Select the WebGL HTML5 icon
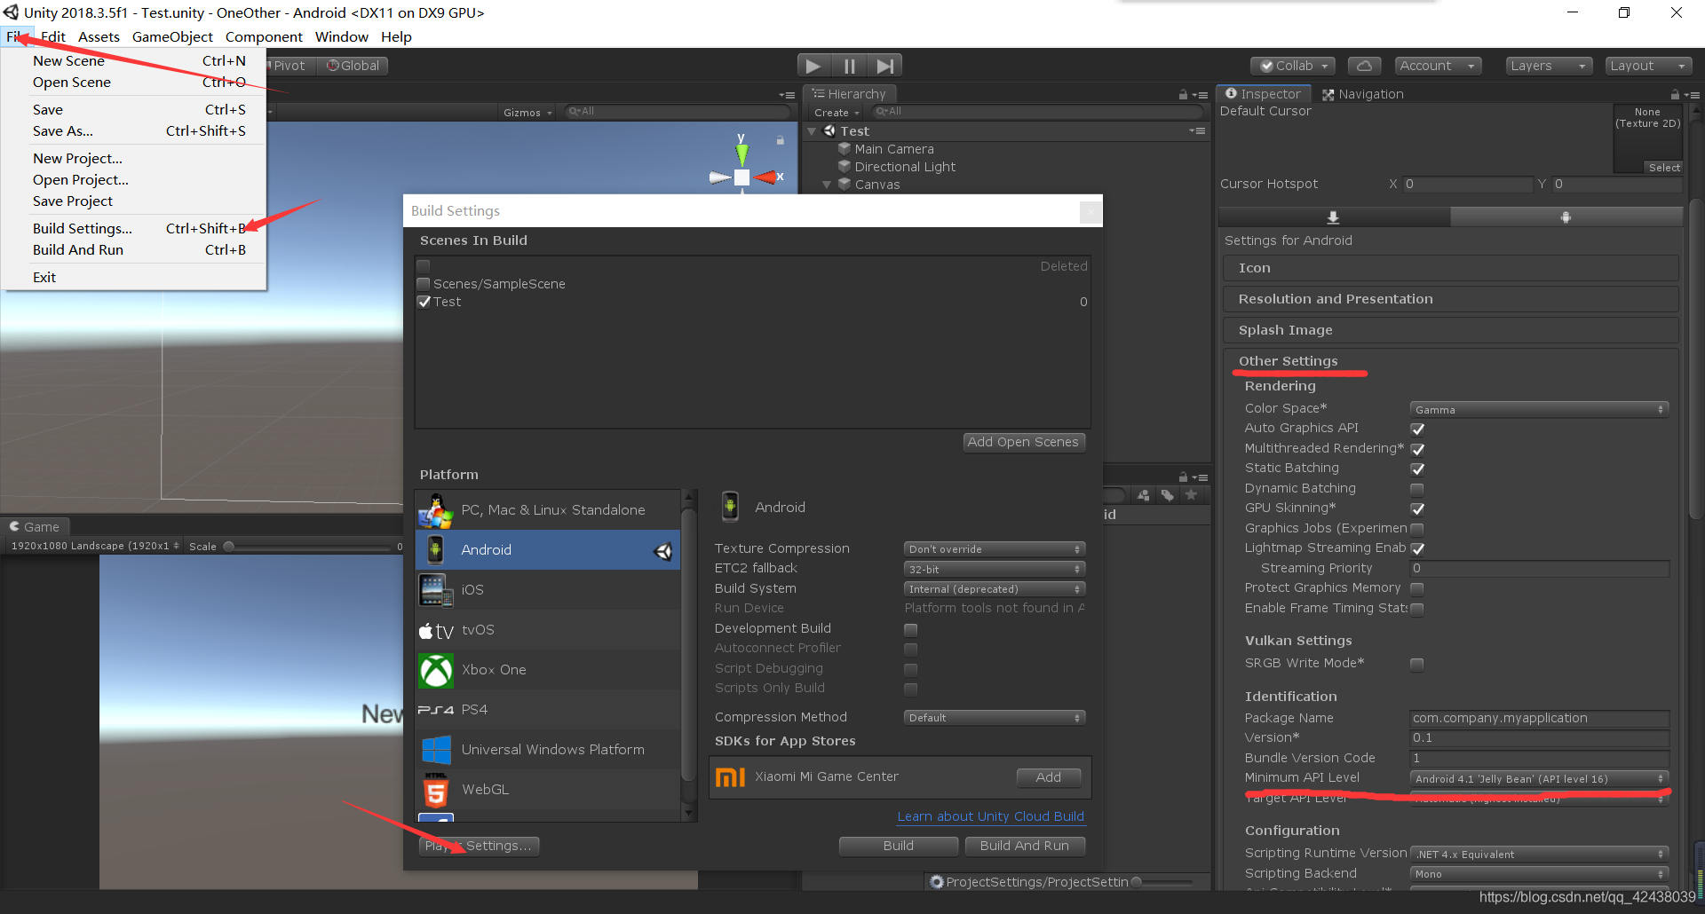 [x=435, y=790]
